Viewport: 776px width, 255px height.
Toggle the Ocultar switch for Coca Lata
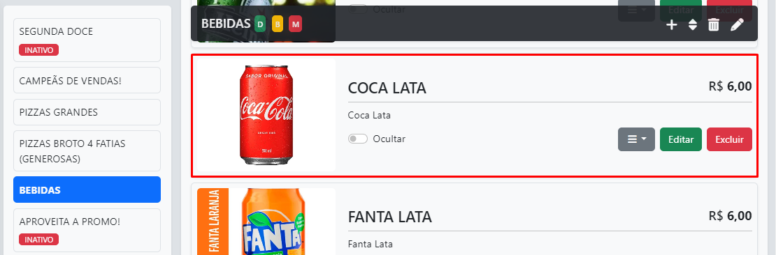(x=358, y=139)
